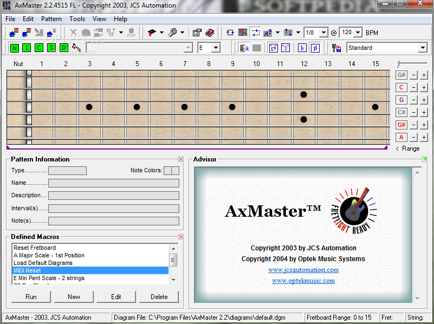Image resolution: width=434 pixels, height=324 pixels.
Task: Close the Pattern Information panel
Action: 181,159
